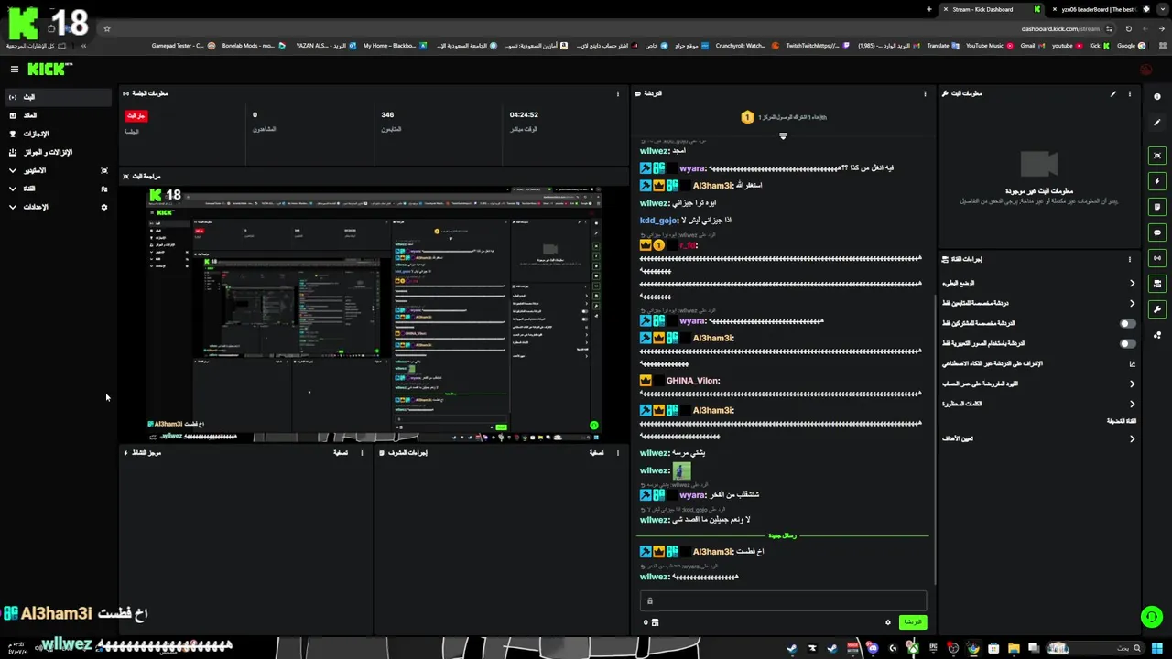Open the Epic Games taskbar icon

point(933,648)
